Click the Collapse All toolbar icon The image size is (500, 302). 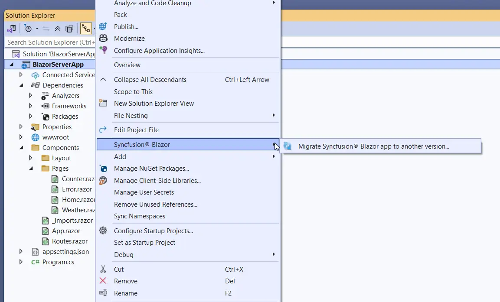(57, 28)
